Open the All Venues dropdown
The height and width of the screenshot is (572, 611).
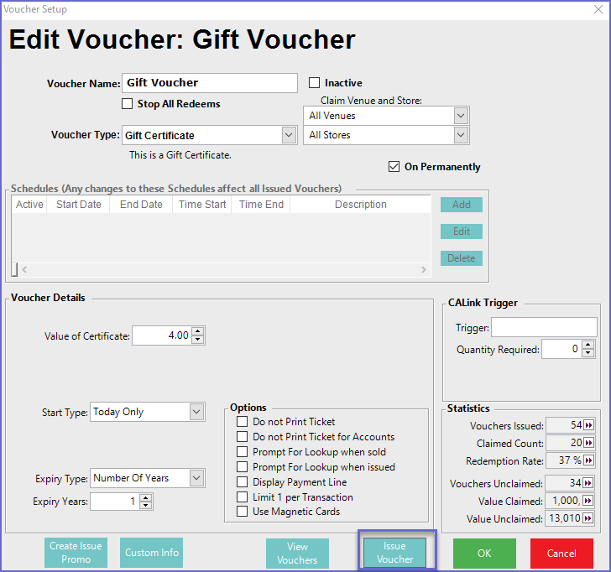pos(460,116)
